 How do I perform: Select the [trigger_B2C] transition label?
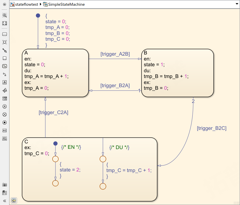click(212, 128)
